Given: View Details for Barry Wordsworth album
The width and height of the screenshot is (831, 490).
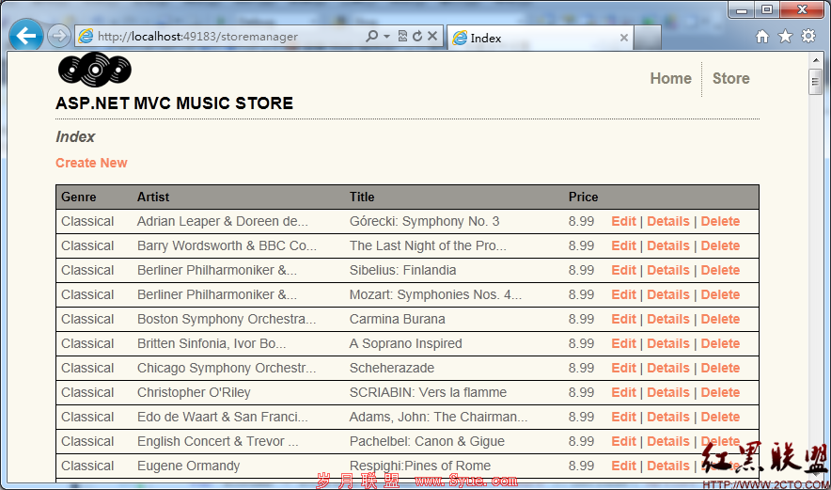Looking at the screenshot, I should coord(668,245).
